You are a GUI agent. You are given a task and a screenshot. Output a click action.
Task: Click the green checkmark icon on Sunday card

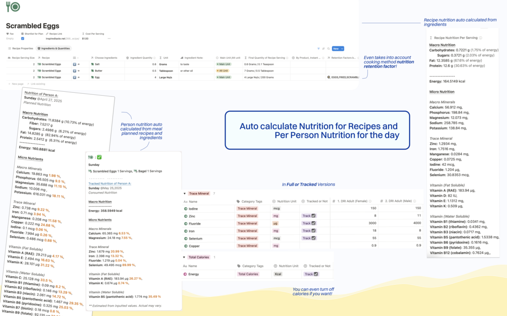pos(99,157)
